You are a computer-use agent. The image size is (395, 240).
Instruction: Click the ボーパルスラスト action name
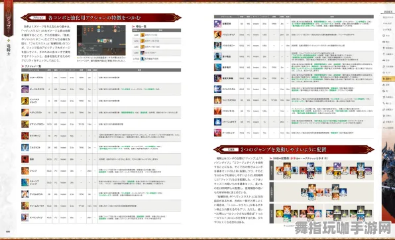pos(36,90)
